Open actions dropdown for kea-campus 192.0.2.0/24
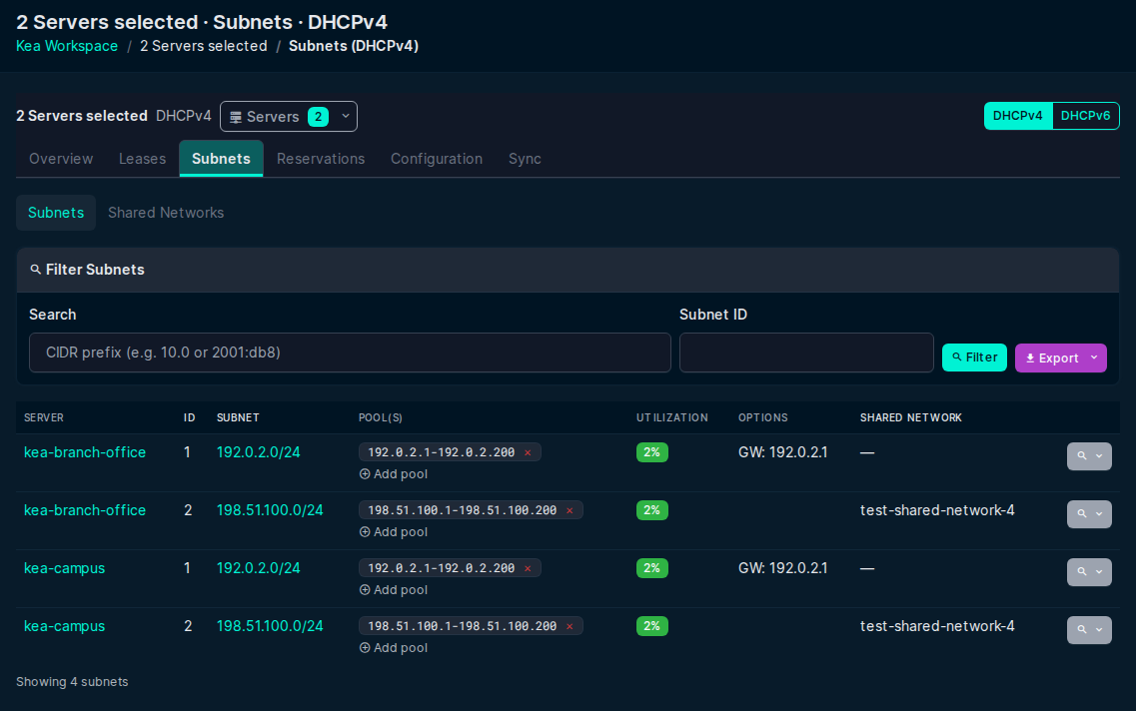Image resolution: width=1136 pixels, height=711 pixels. [x=1089, y=572]
